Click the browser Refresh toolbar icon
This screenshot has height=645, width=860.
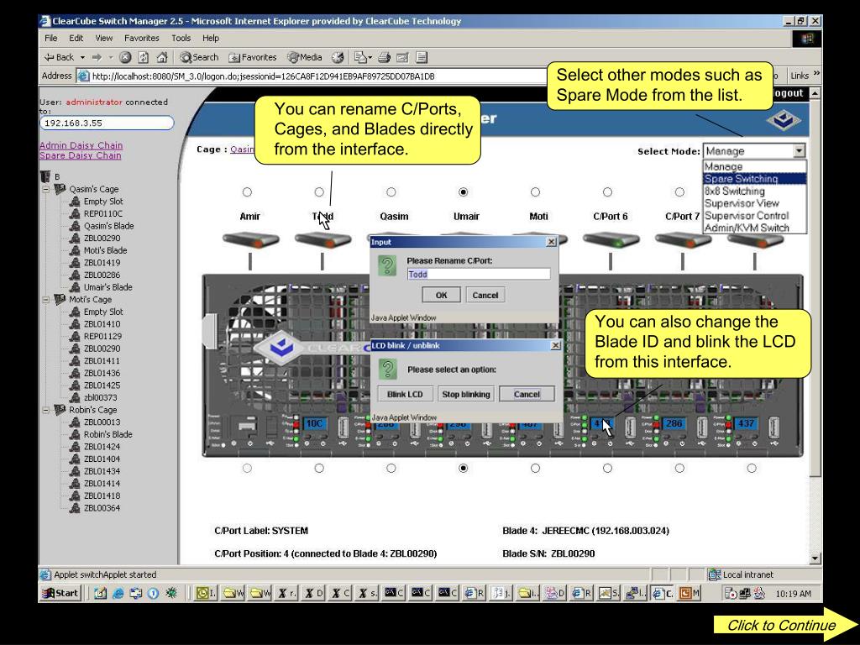coord(144,57)
